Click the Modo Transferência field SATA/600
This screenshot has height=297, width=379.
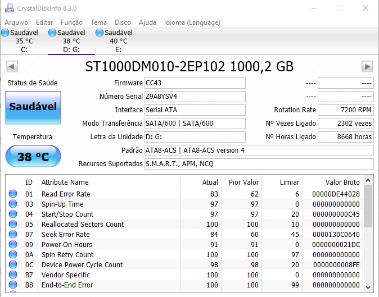(x=195, y=124)
